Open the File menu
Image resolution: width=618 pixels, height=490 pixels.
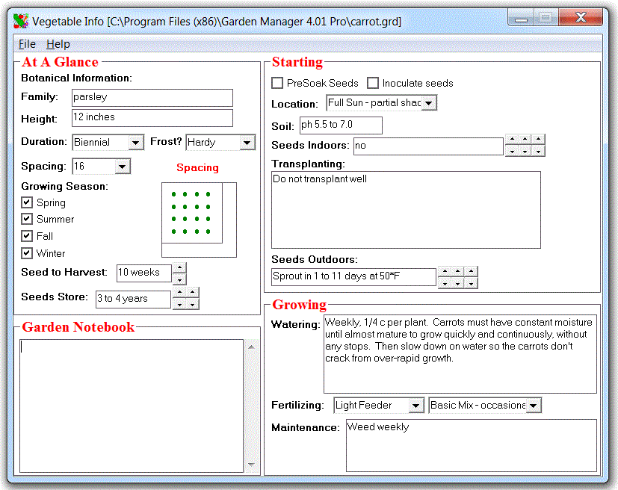pos(27,44)
